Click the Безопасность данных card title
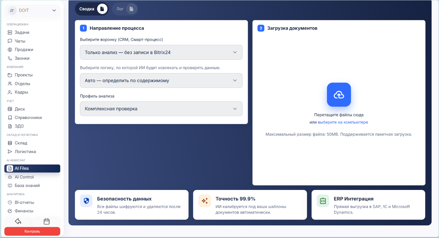Image resolution: width=439 pixels, height=238 pixels. [x=124, y=199]
